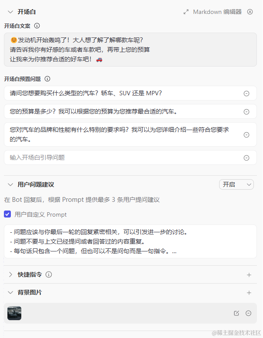
Task: Add a 背景图片 with plus icon
Action: [x=249, y=293]
